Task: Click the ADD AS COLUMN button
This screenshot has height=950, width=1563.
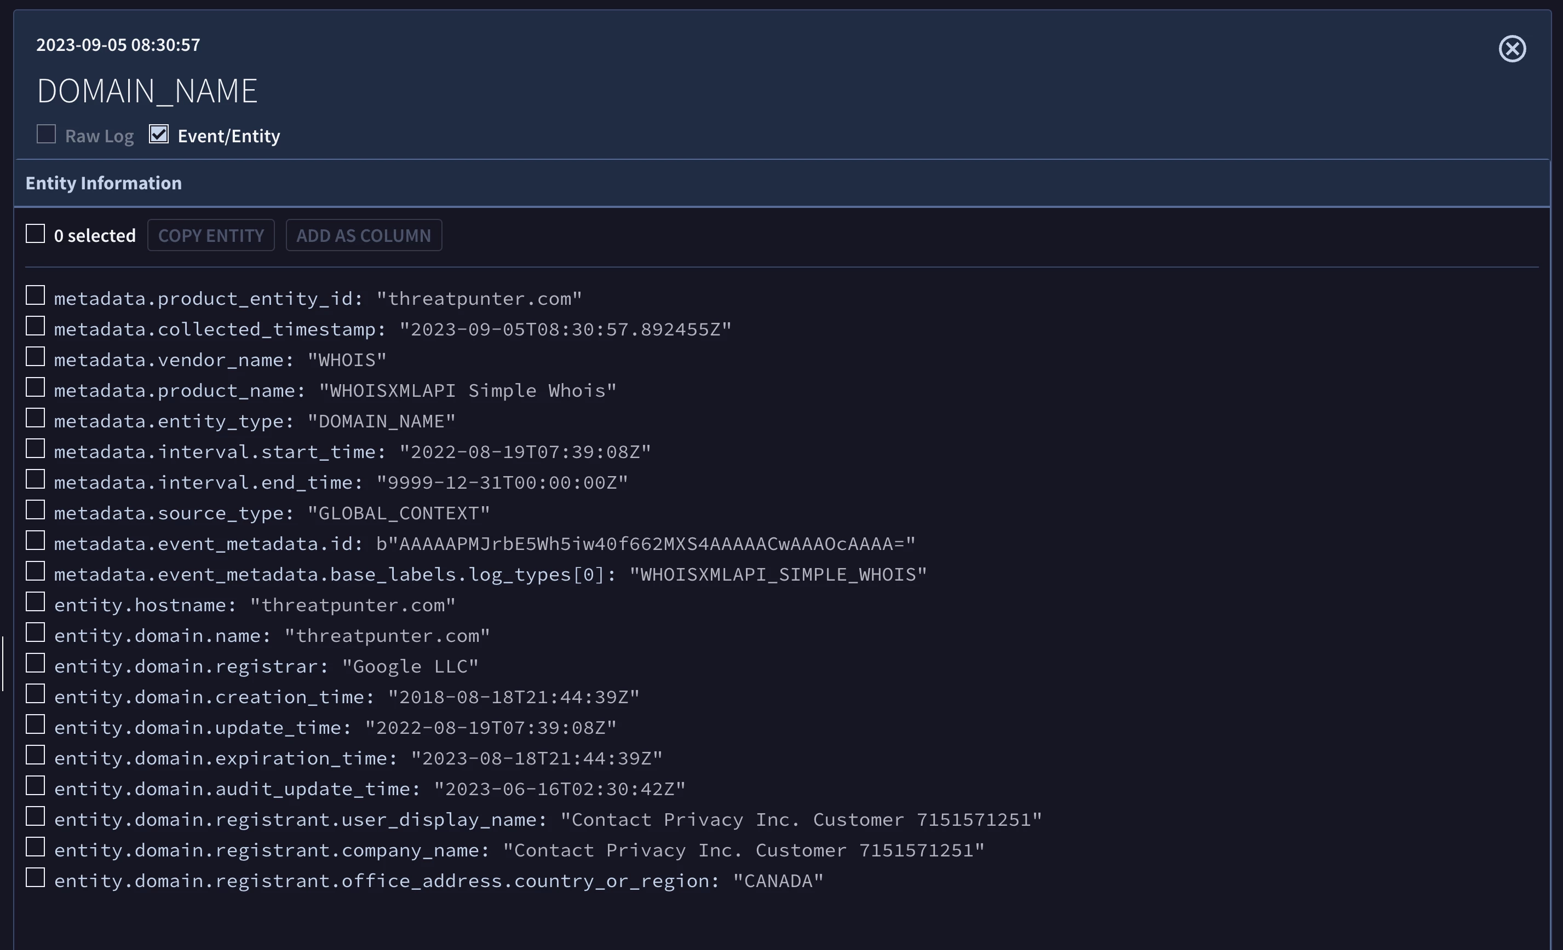Action: click(x=364, y=235)
